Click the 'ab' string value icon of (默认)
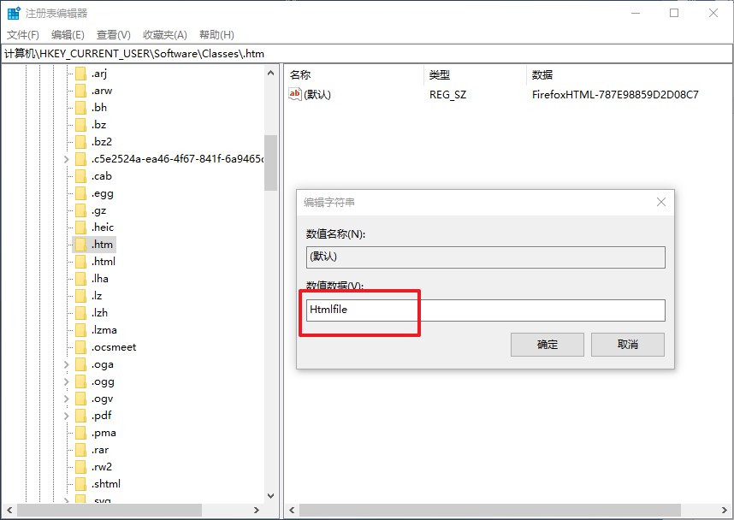This screenshot has height=520, width=734. pyautogui.click(x=295, y=94)
